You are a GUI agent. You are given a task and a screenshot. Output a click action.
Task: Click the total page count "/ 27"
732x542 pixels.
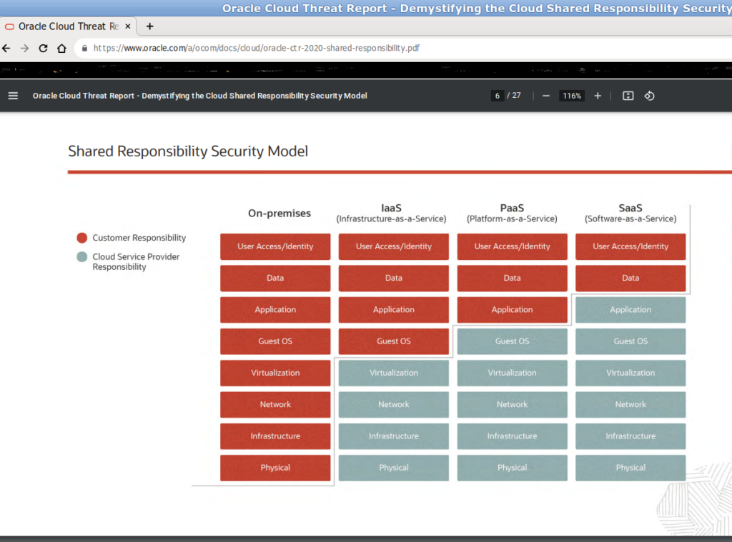click(514, 96)
